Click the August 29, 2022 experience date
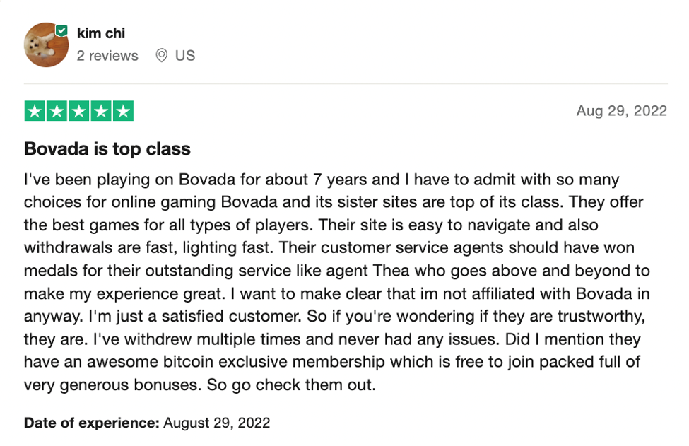689x446 pixels. (217, 423)
